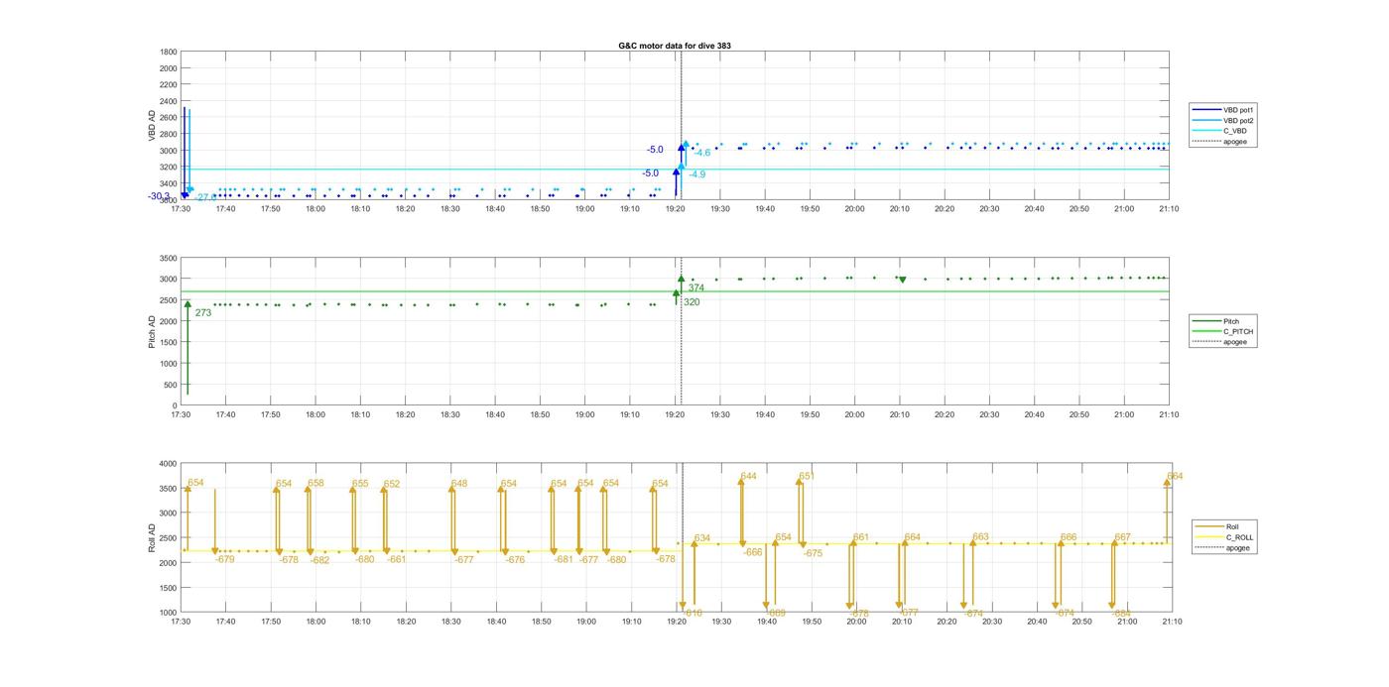
Task: Click the light blue '-27.0' VBD label
Action: coord(204,197)
